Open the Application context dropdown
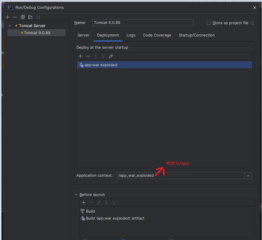This screenshot has width=262, height=240. coord(248,176)
